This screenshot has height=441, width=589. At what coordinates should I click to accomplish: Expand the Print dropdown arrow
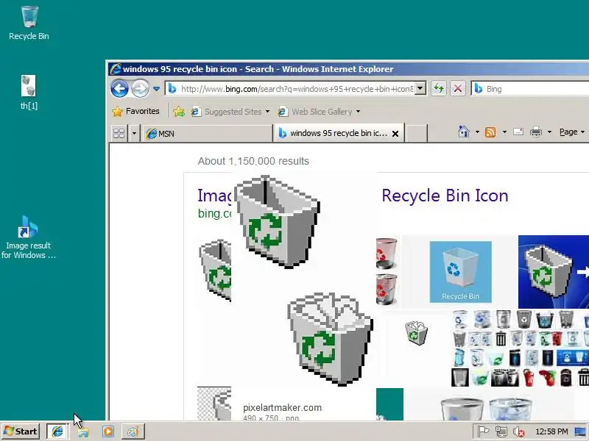tap(549, 132)
